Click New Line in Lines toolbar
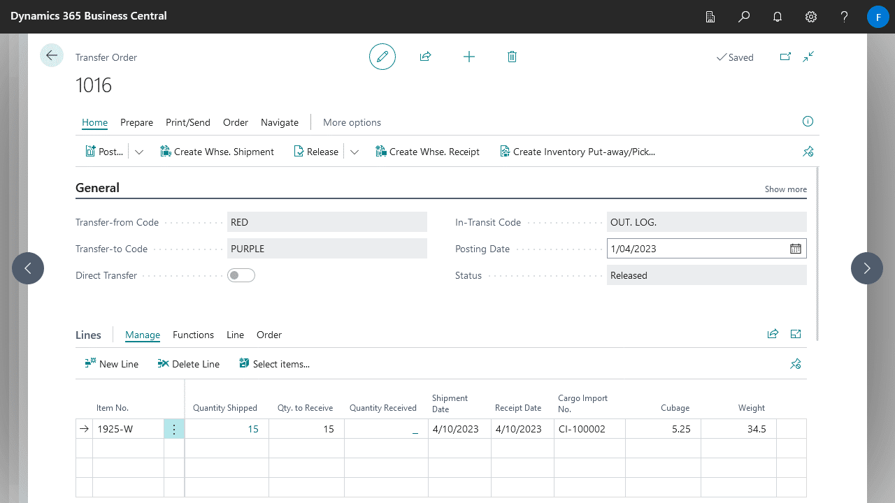Image resolution: width=895 pixels, height=503 pixels. coord(112,364)
